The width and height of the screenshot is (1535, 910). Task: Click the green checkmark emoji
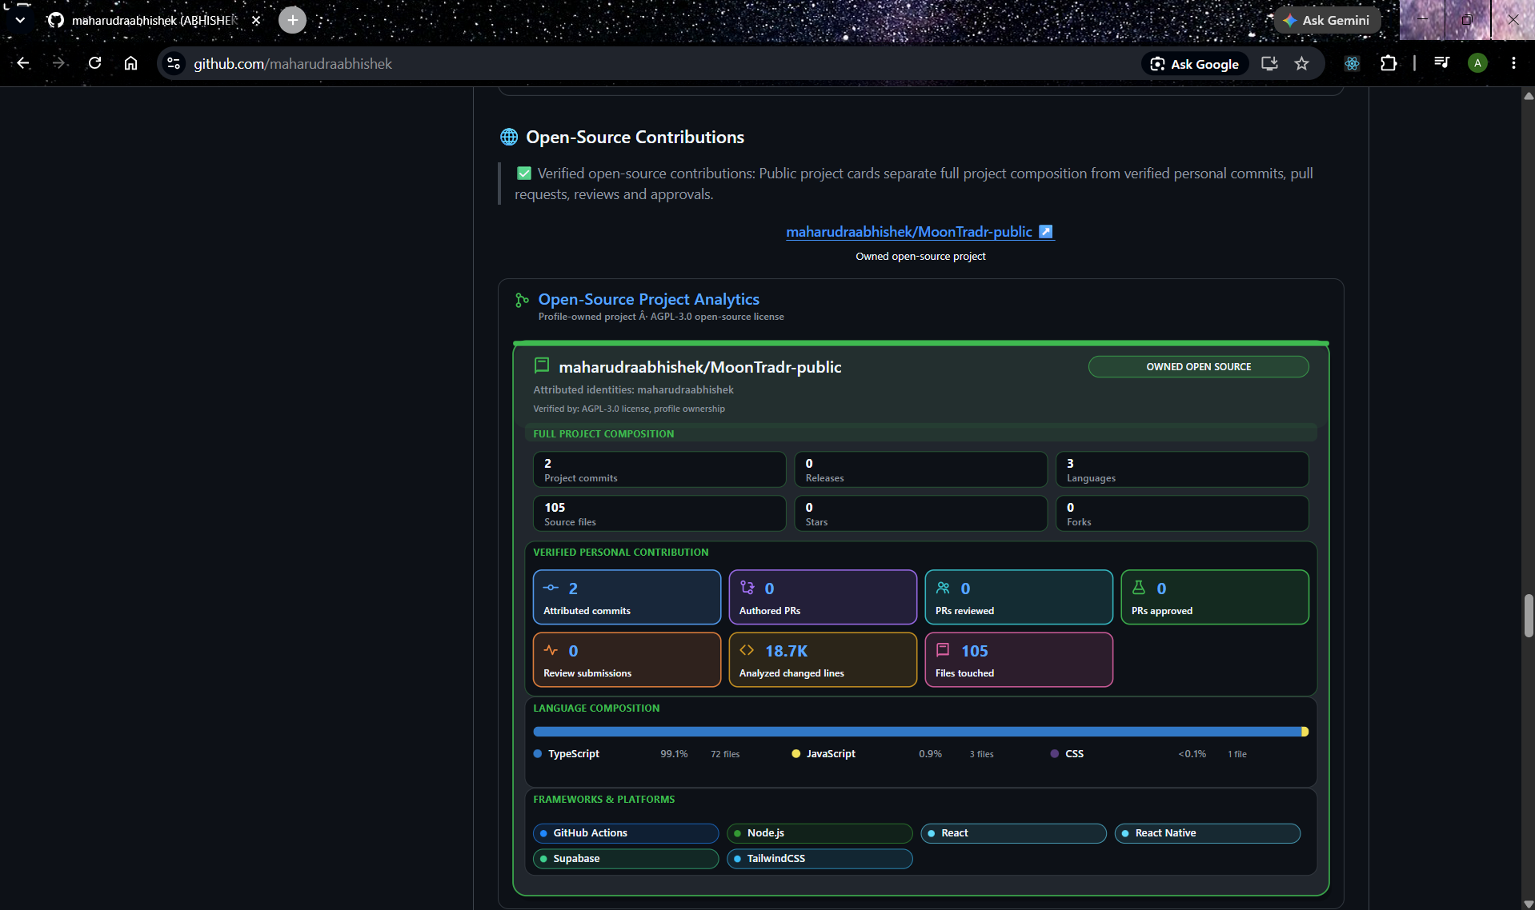pyautogui.click(x=524, y=174)
